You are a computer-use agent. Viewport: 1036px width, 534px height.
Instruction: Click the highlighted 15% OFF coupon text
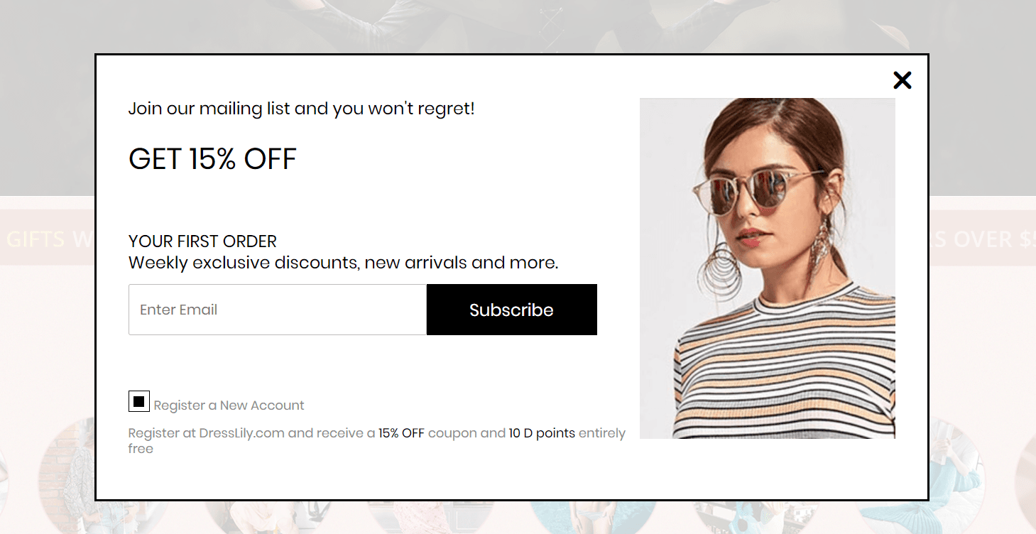(401, 433)
